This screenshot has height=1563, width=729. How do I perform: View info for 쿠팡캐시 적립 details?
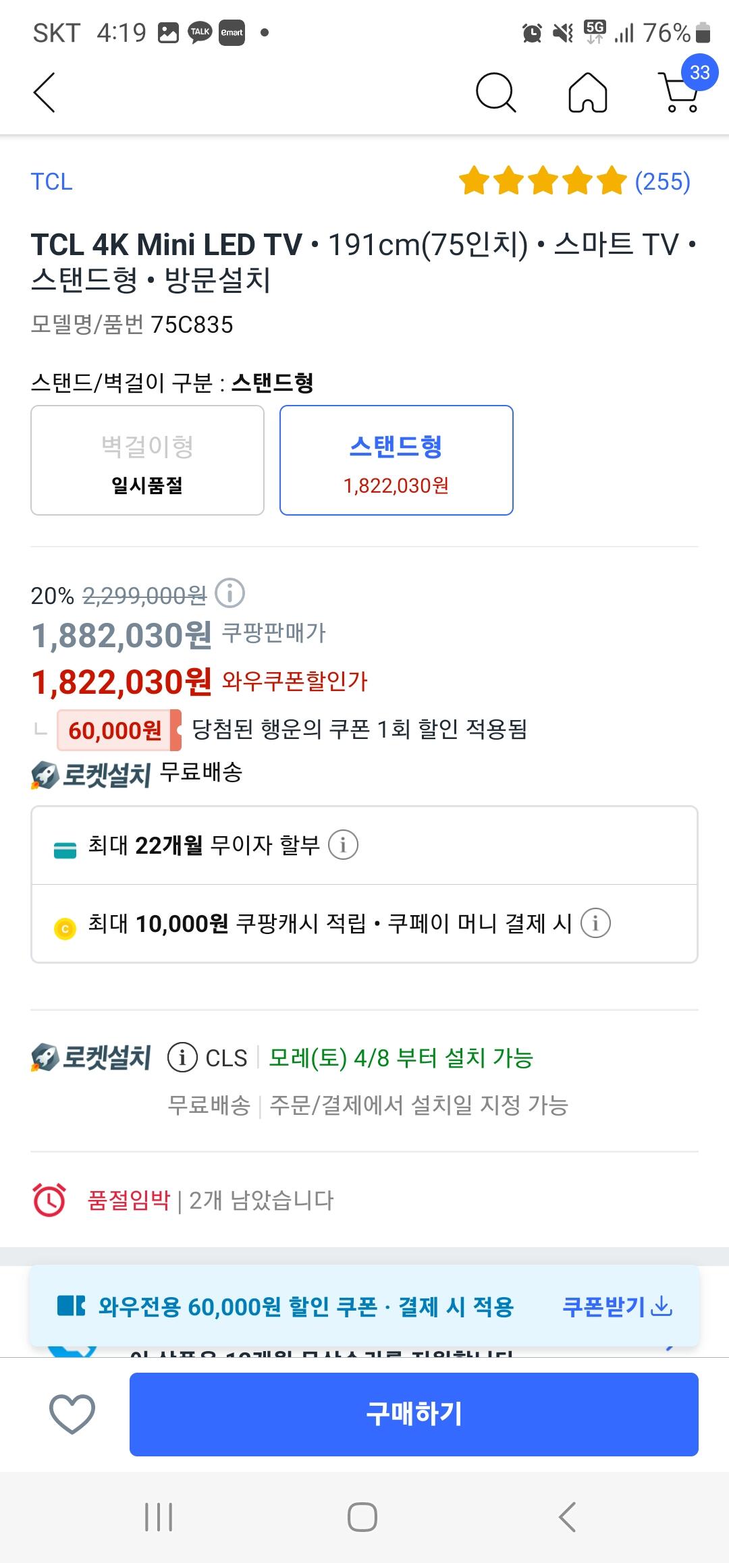(x=595, y=923)
